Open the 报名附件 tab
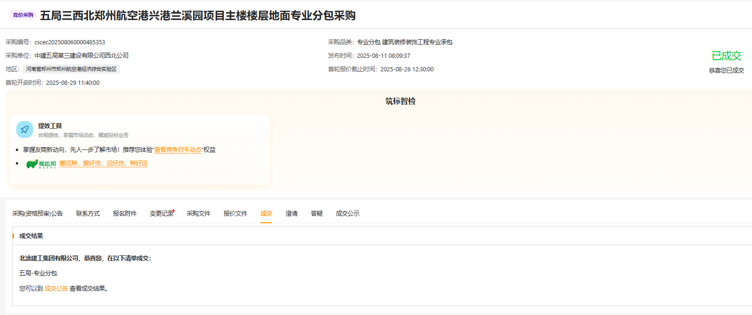This screenshot has height=315, width=752. point(125,213)
